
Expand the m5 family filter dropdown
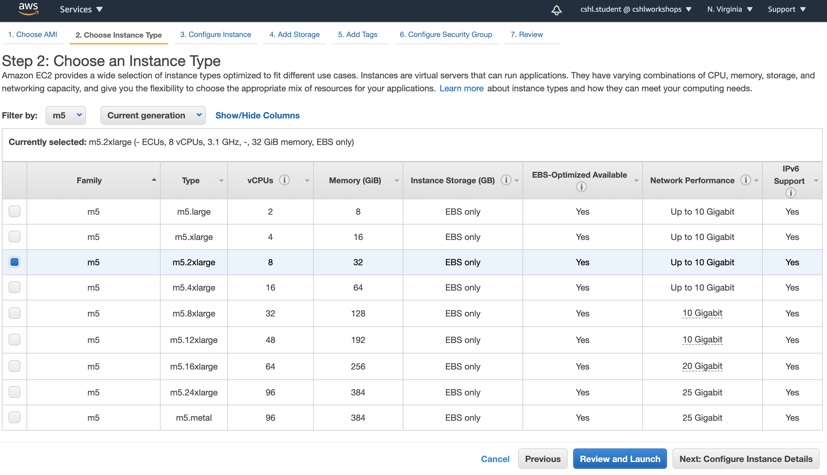(64, 116)
